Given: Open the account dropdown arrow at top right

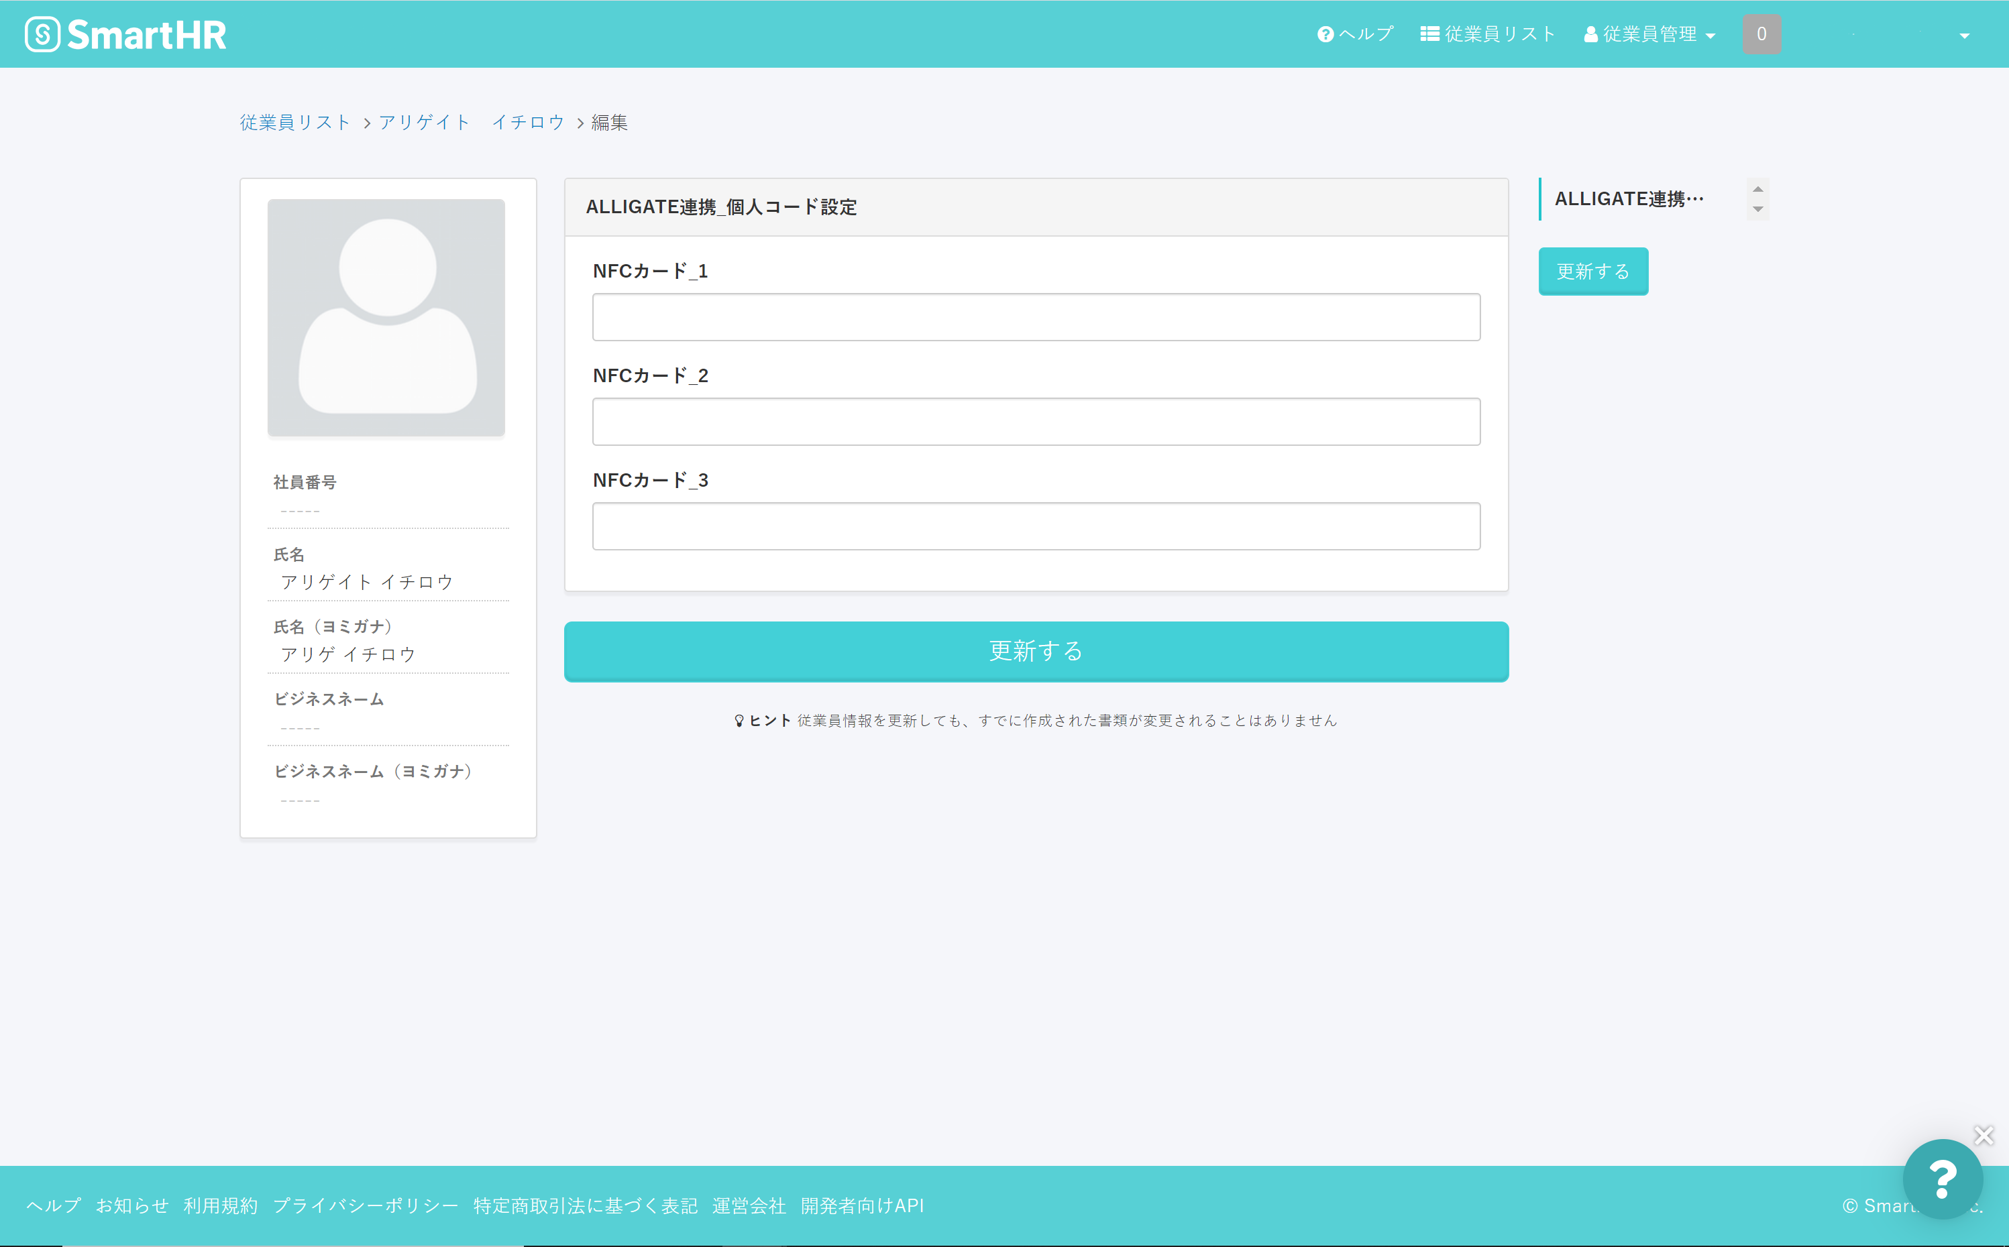Looking at the screenshot, I should click(x=1965, y=36).
